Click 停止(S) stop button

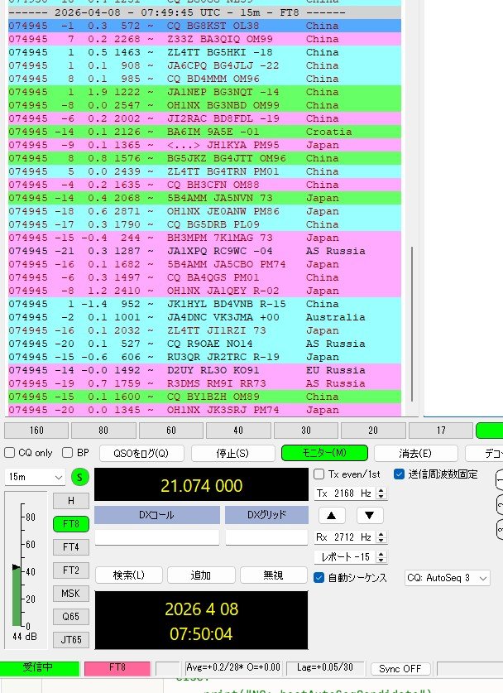click(232, 453)
